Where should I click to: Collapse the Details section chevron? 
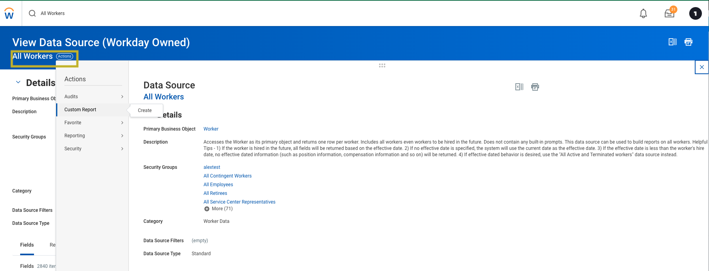(18, 82)
